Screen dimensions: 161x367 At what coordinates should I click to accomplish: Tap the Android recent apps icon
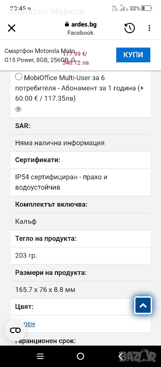(x=40, y=356)
